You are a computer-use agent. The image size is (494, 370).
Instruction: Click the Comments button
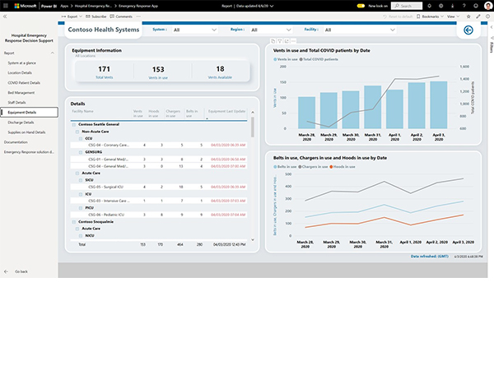click(121, 16)
